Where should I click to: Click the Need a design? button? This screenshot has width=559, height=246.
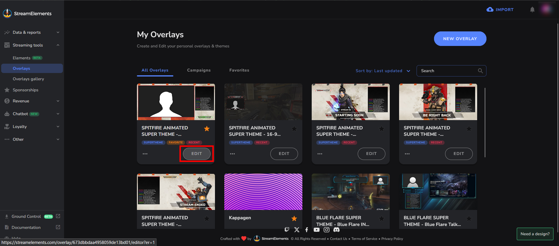coord(535,234)
